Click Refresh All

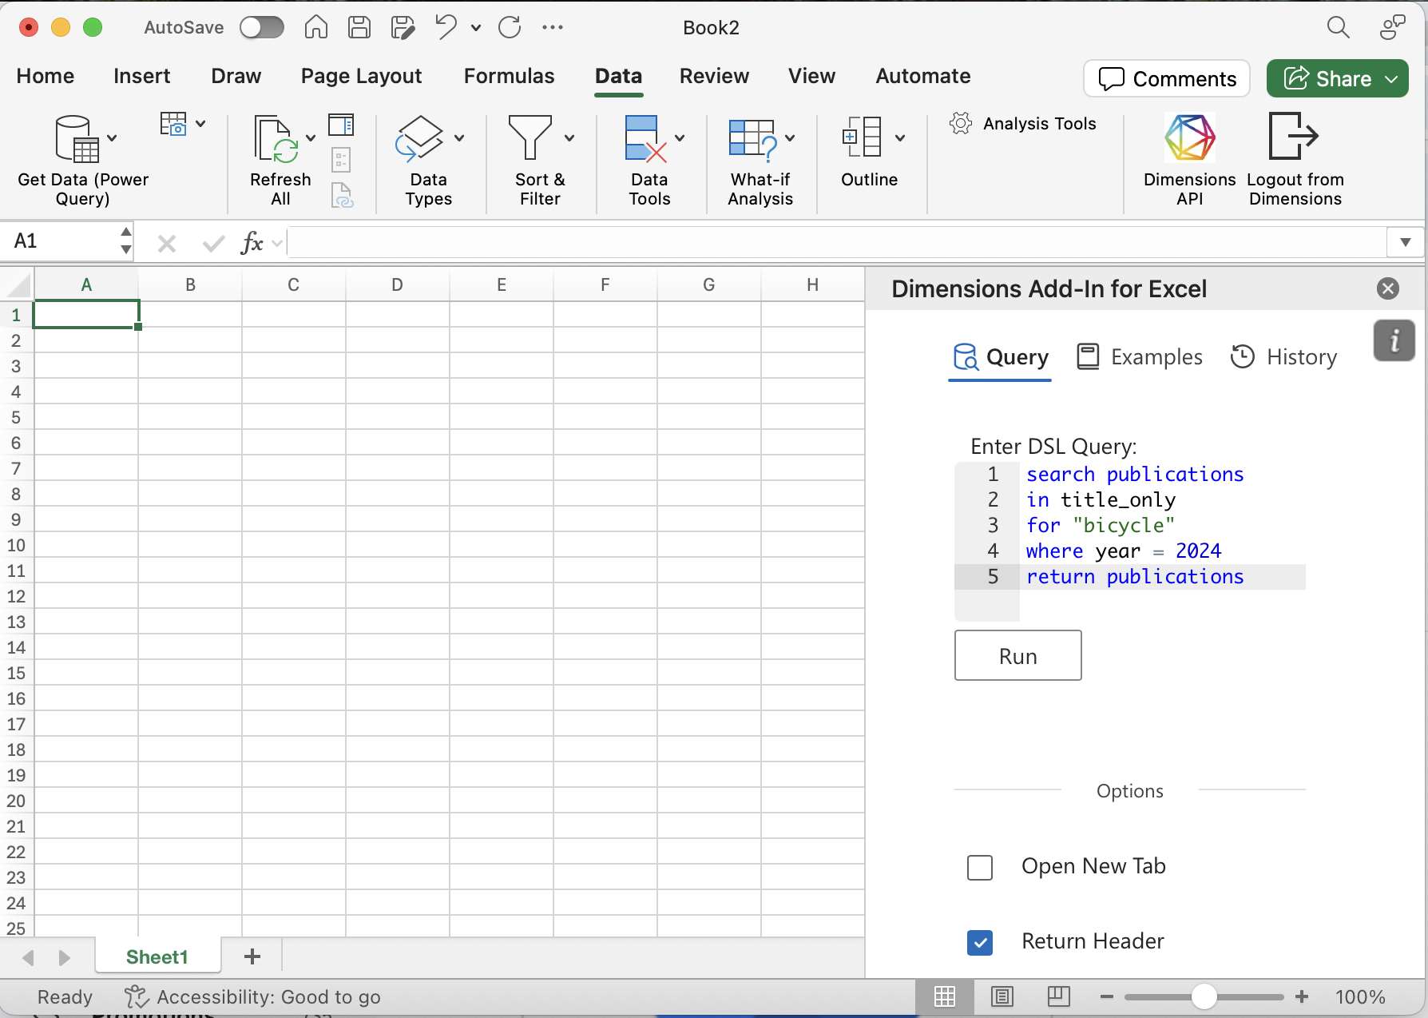click(279, 156)
